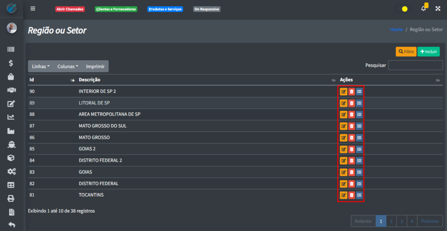Click the Incluir button

[x=428, y=51]
